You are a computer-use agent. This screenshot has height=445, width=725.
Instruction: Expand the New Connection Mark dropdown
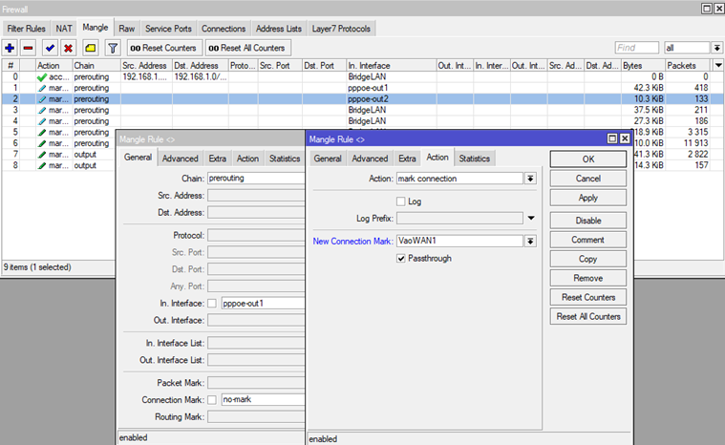(530, 242)
